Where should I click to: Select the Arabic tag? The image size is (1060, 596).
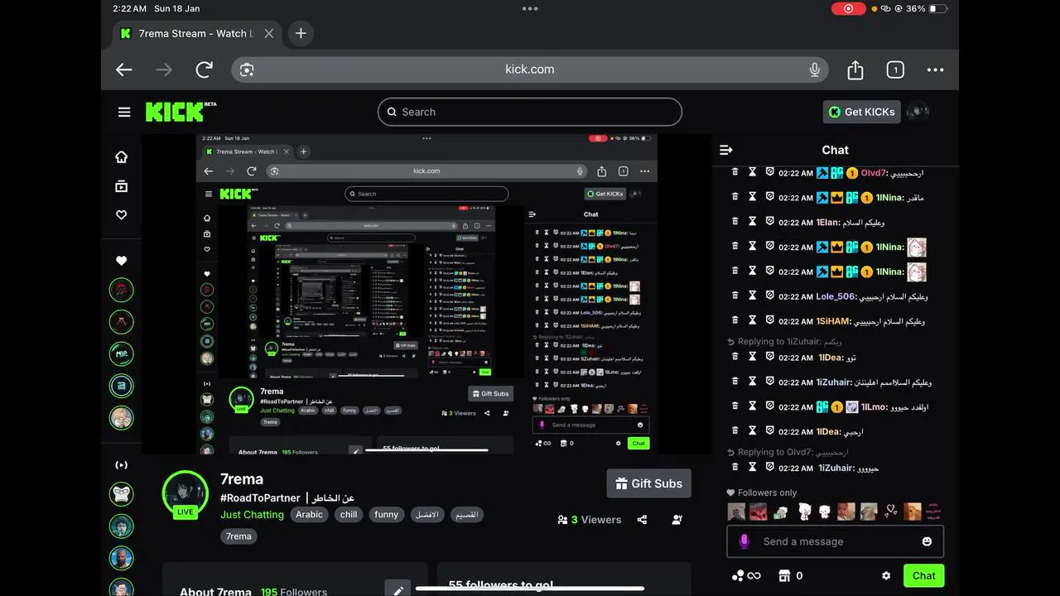(309, 514)
